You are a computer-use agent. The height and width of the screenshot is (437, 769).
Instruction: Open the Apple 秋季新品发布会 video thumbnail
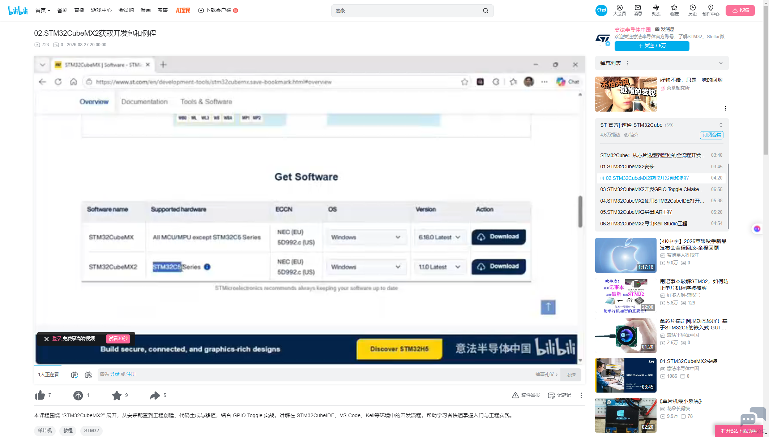click(626, 255)
